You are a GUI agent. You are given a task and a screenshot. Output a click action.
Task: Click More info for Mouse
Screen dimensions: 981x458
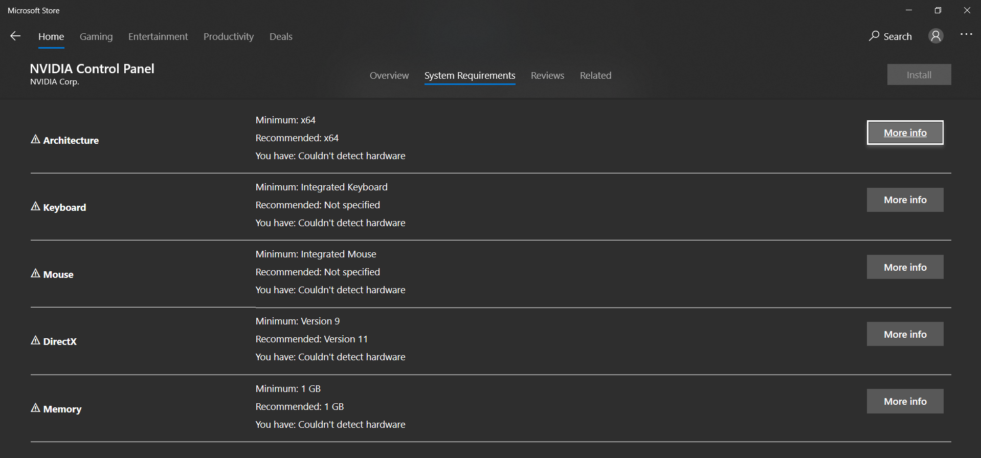pyautogui.click(x=905, y=267)
